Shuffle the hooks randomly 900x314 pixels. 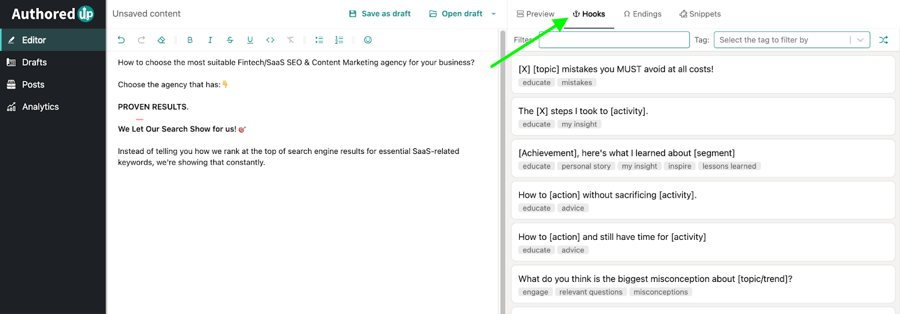884,40
